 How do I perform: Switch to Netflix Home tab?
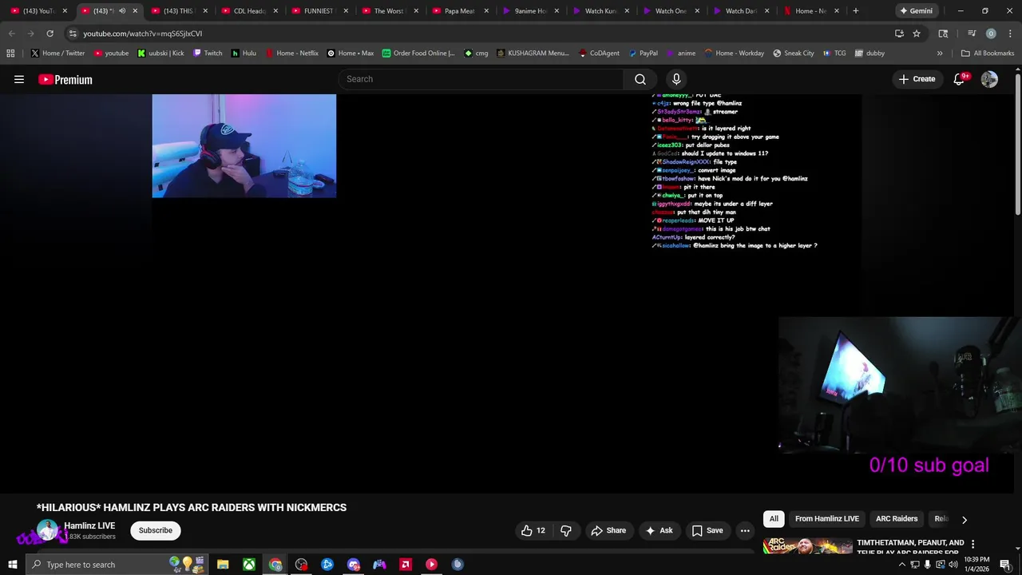[x=812, y=11]
